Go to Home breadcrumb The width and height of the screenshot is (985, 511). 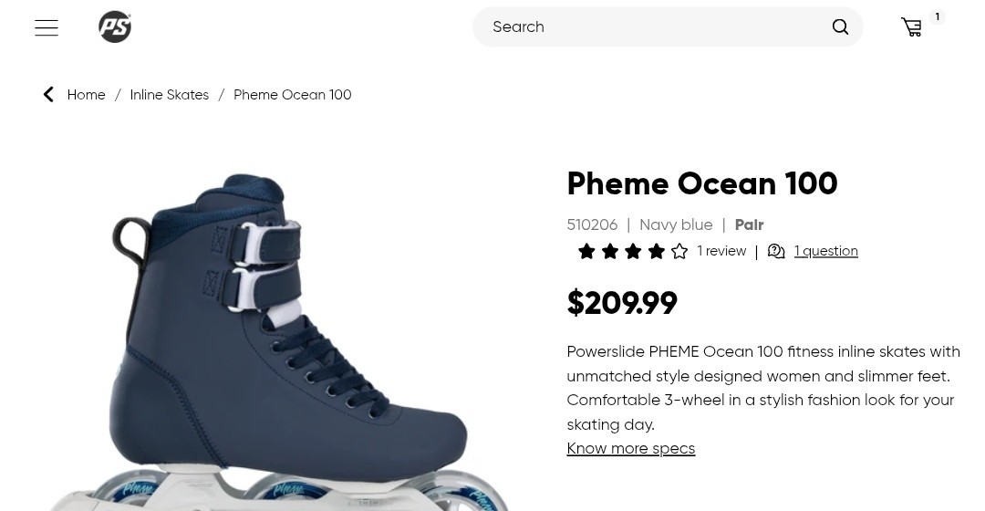click(x=86, y=95)
